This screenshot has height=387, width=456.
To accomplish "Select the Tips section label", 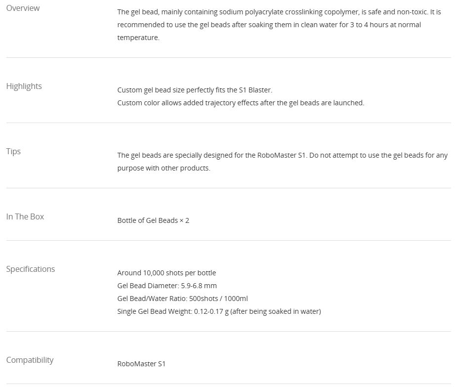I will tap(13, 151).
